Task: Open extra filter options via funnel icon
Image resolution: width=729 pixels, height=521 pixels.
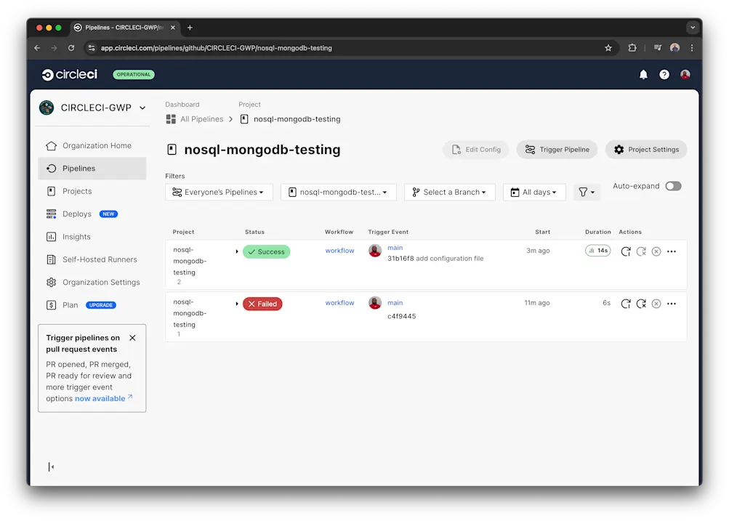Action: point(586,192)
